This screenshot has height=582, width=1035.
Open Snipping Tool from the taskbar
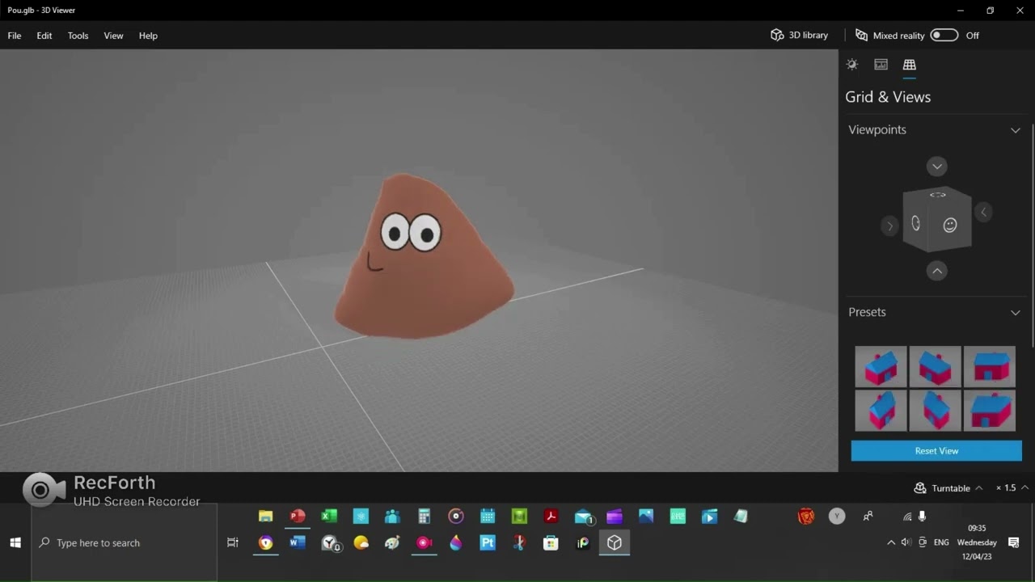[x=519, y=543]
